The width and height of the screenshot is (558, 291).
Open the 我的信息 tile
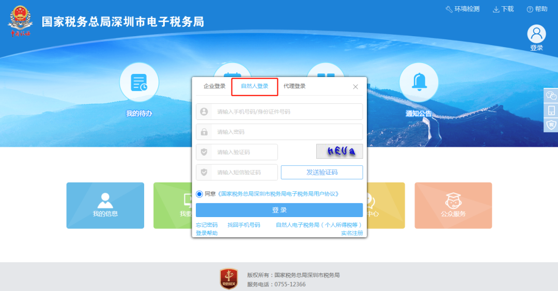click(105, 206)
